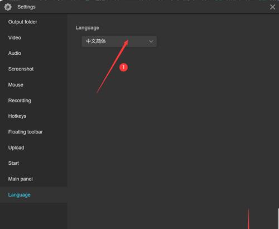Click the 中文简体 language value
Screen dimensions: 279x229
pyautogui.click(x=96, y=41)
